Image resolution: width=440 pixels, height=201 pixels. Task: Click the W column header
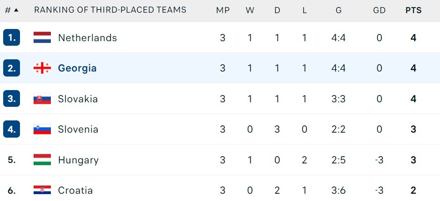[x=250, y=10]
